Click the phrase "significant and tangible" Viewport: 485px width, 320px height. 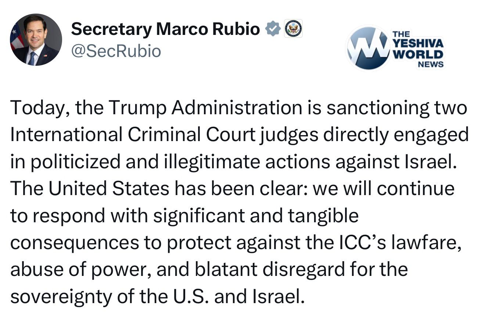point(255,216)
